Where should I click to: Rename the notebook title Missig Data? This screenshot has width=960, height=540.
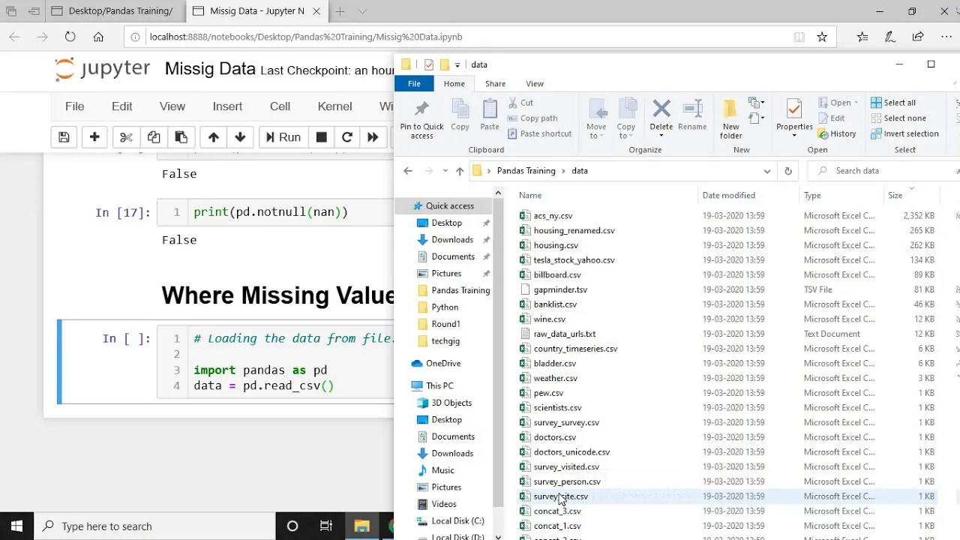tap(210, 69)
